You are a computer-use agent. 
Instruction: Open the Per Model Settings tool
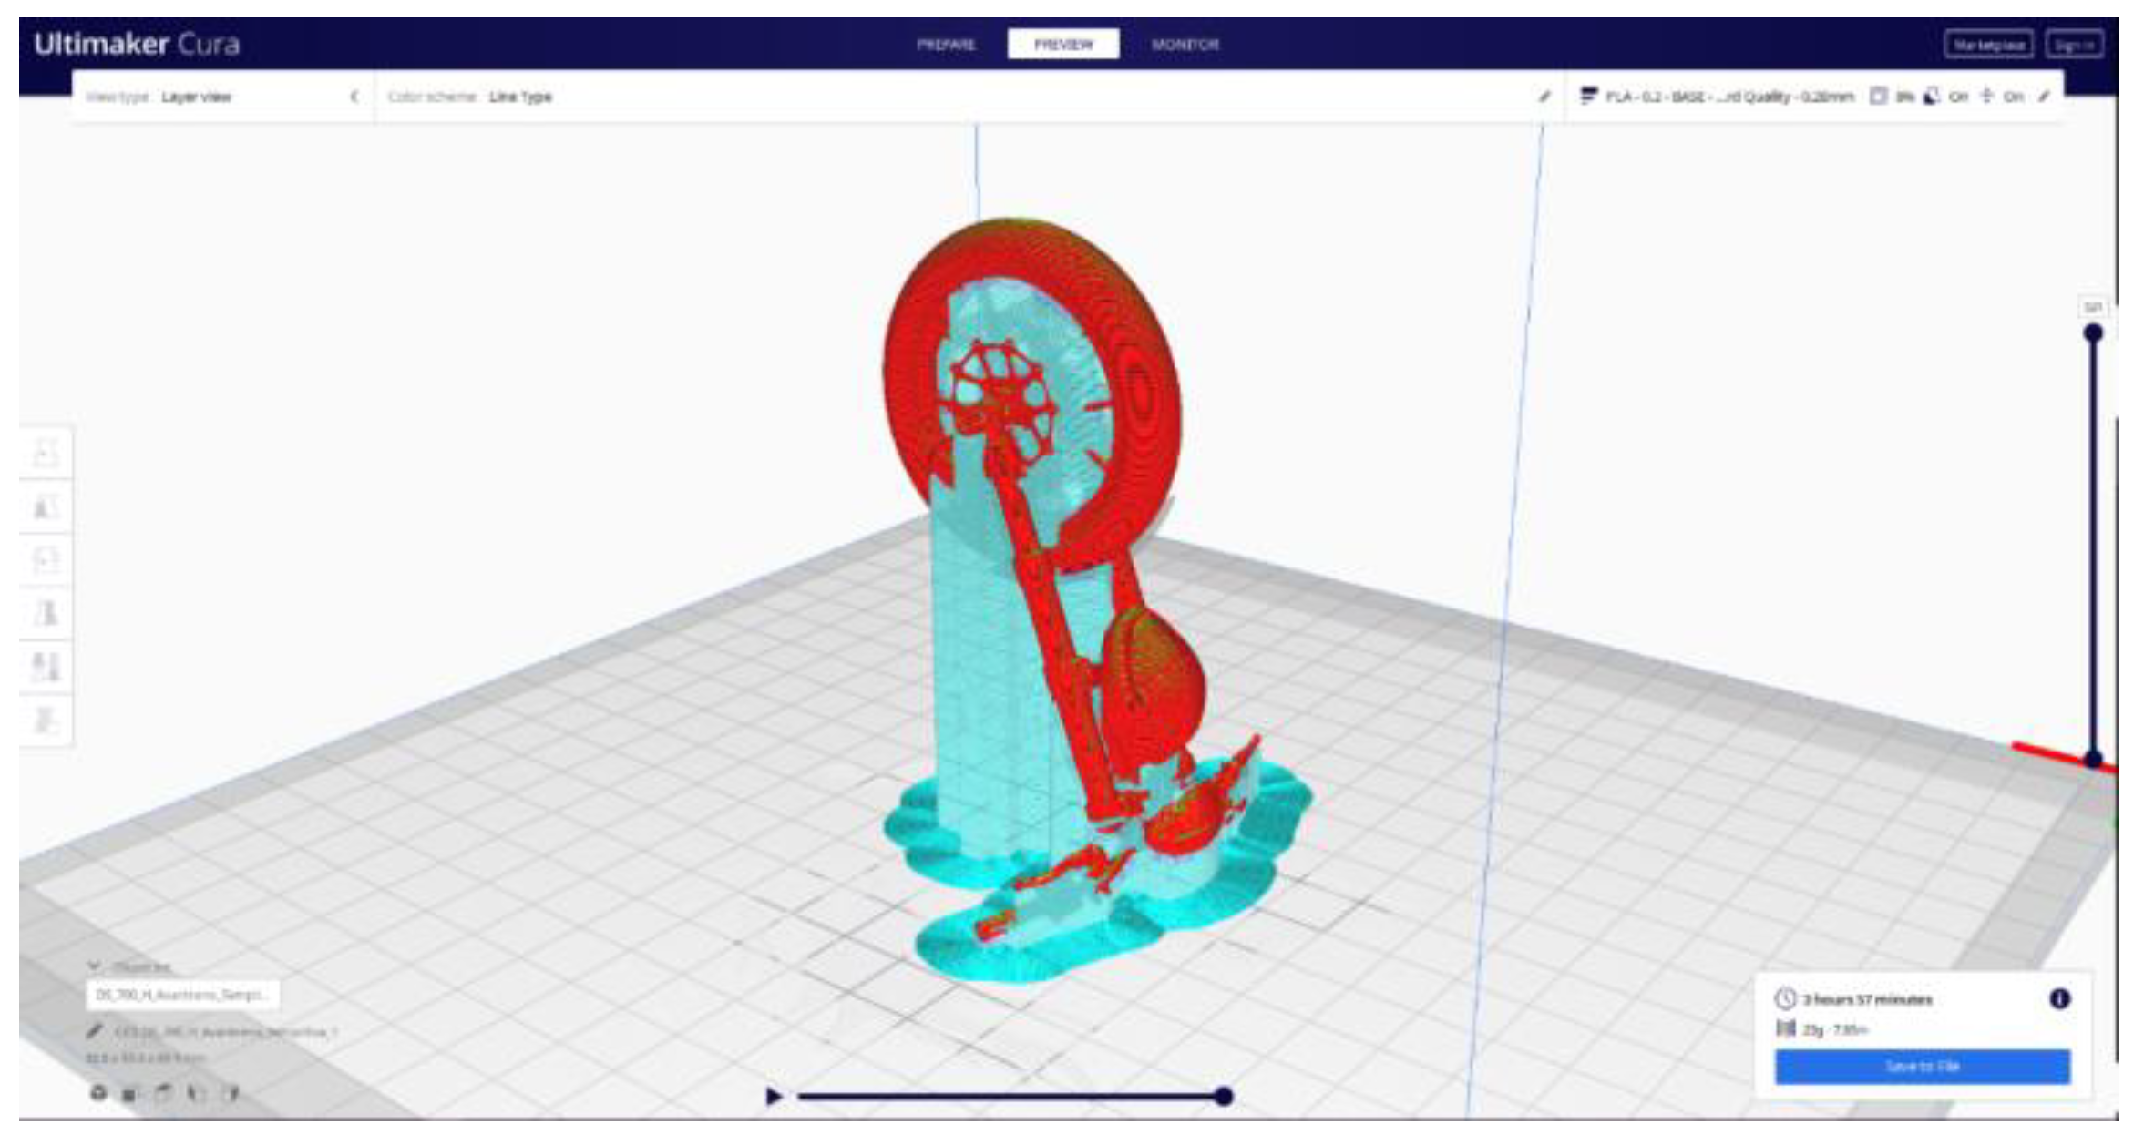pos(46,667)
